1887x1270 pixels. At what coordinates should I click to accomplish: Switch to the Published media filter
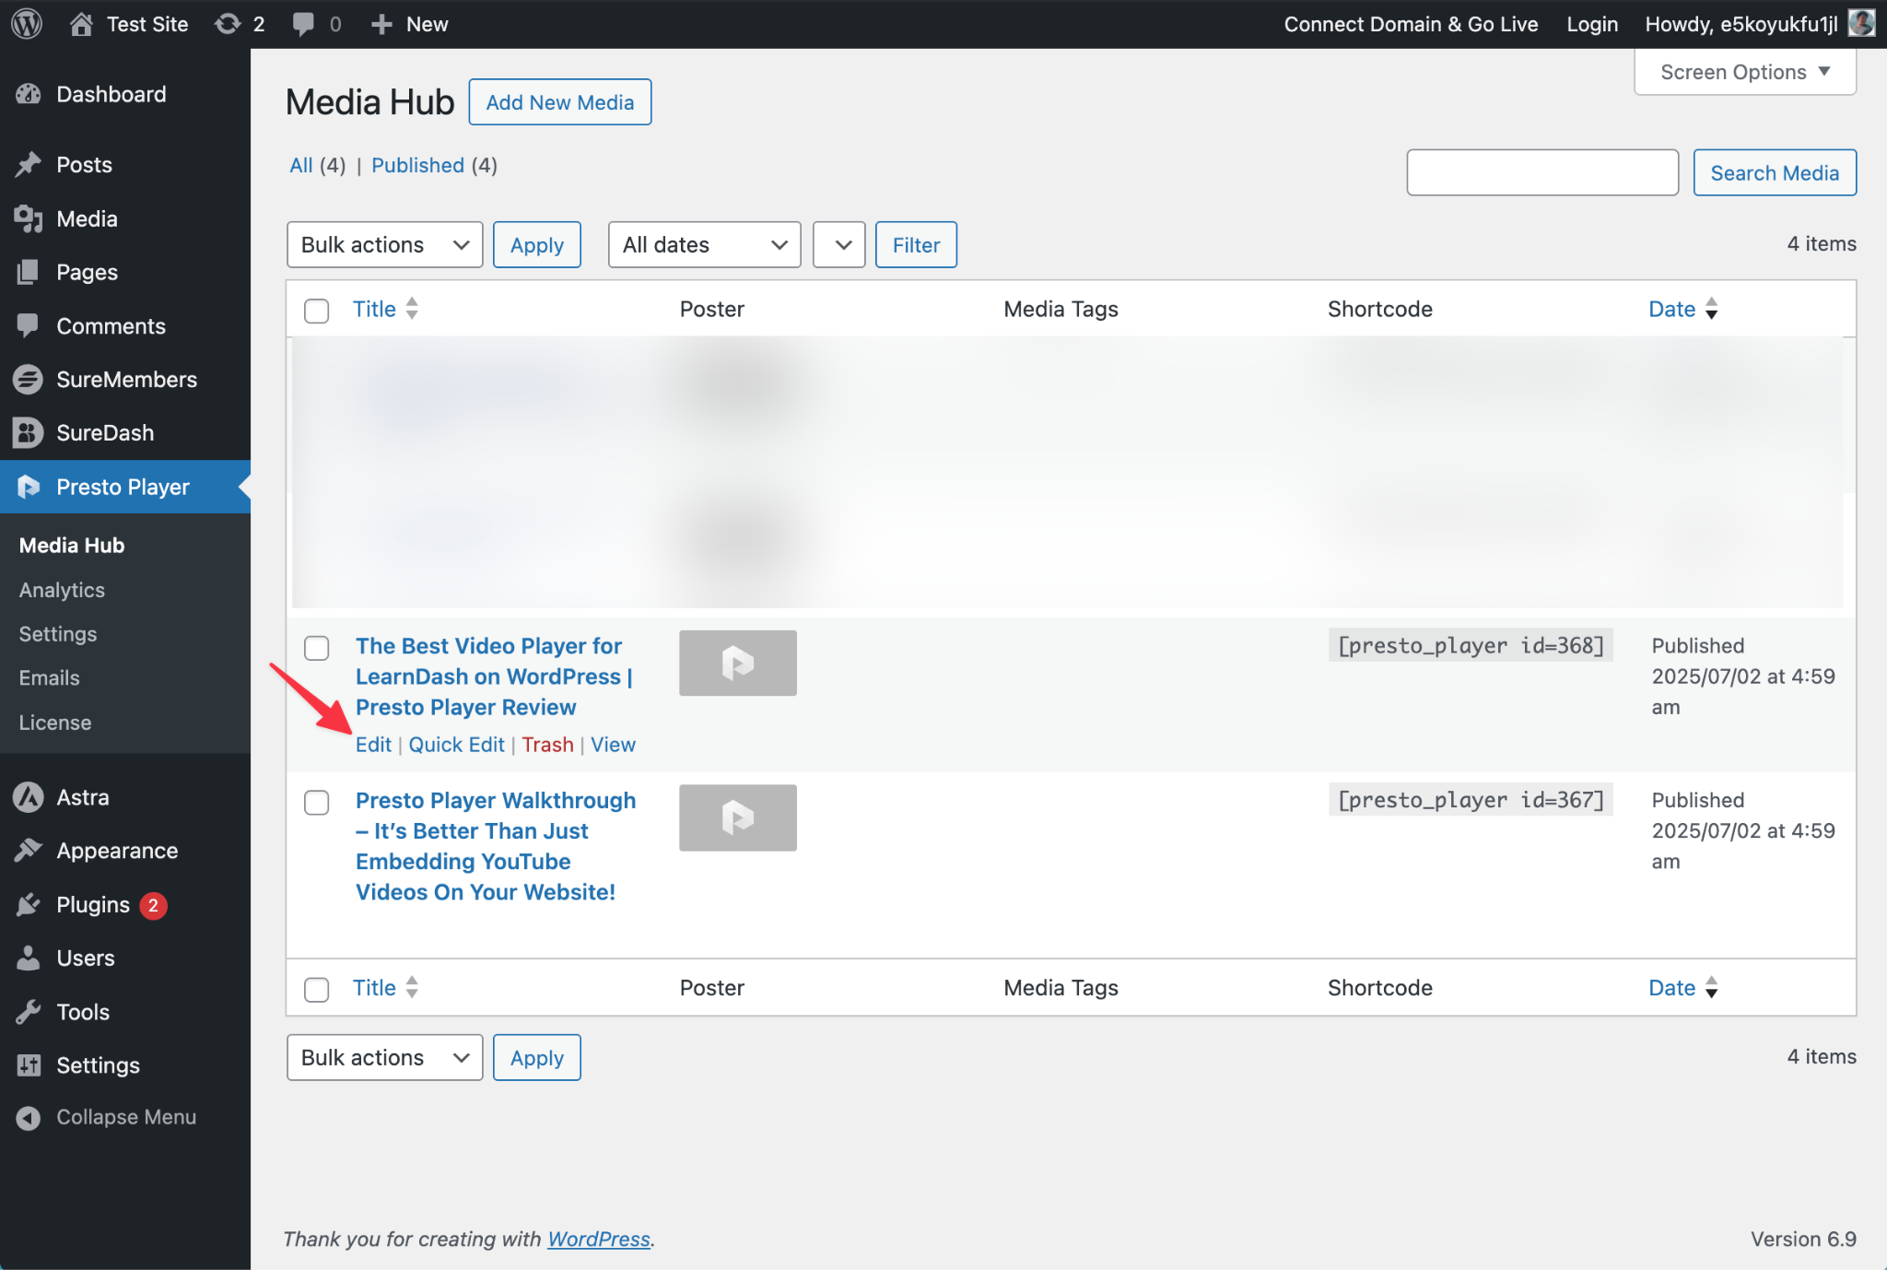coord(417,165)
